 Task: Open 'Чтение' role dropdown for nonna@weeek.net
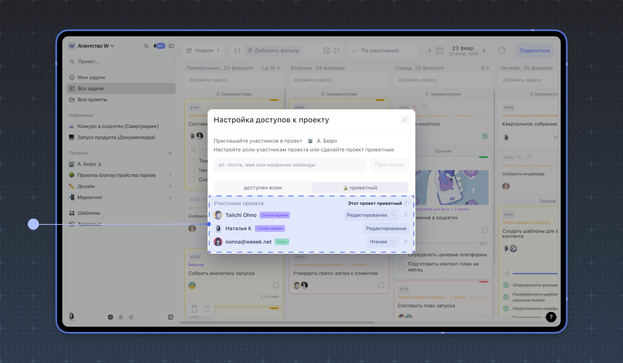382,242
